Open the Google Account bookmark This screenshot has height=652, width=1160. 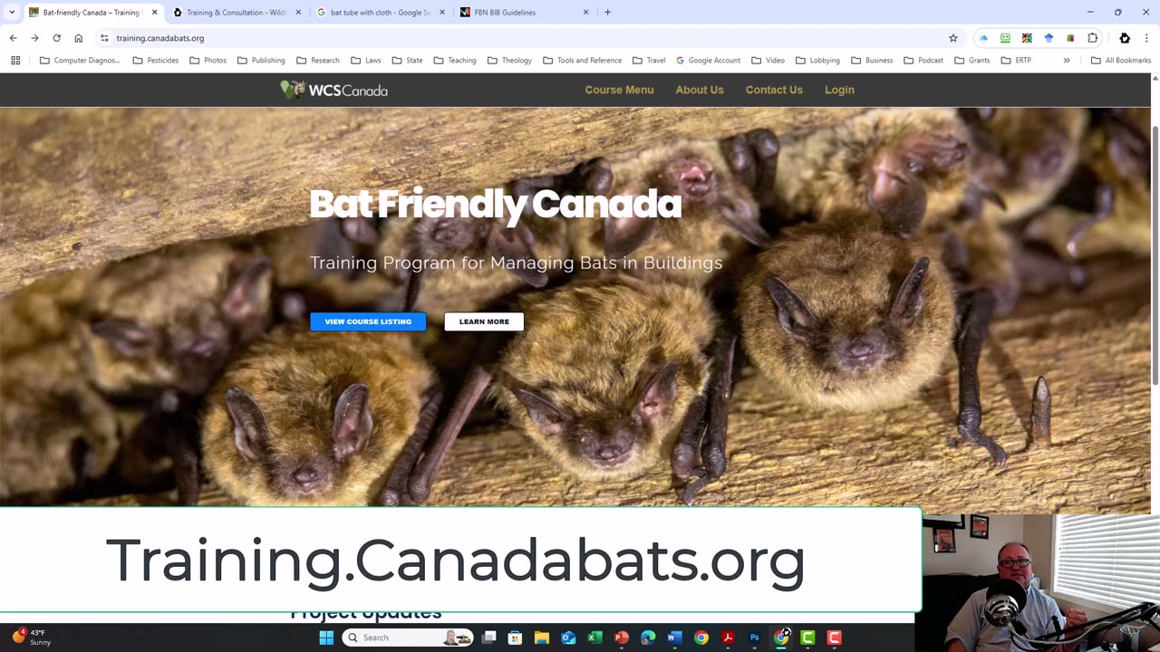click(708, 61)
